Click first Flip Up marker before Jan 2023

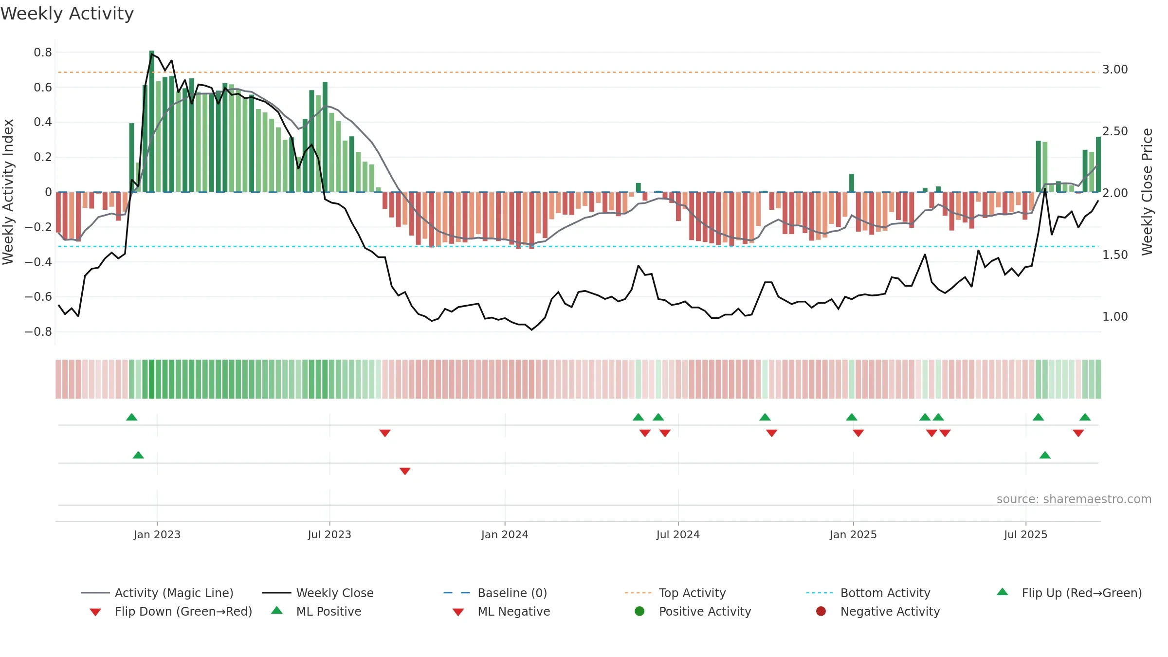(131, 417)
